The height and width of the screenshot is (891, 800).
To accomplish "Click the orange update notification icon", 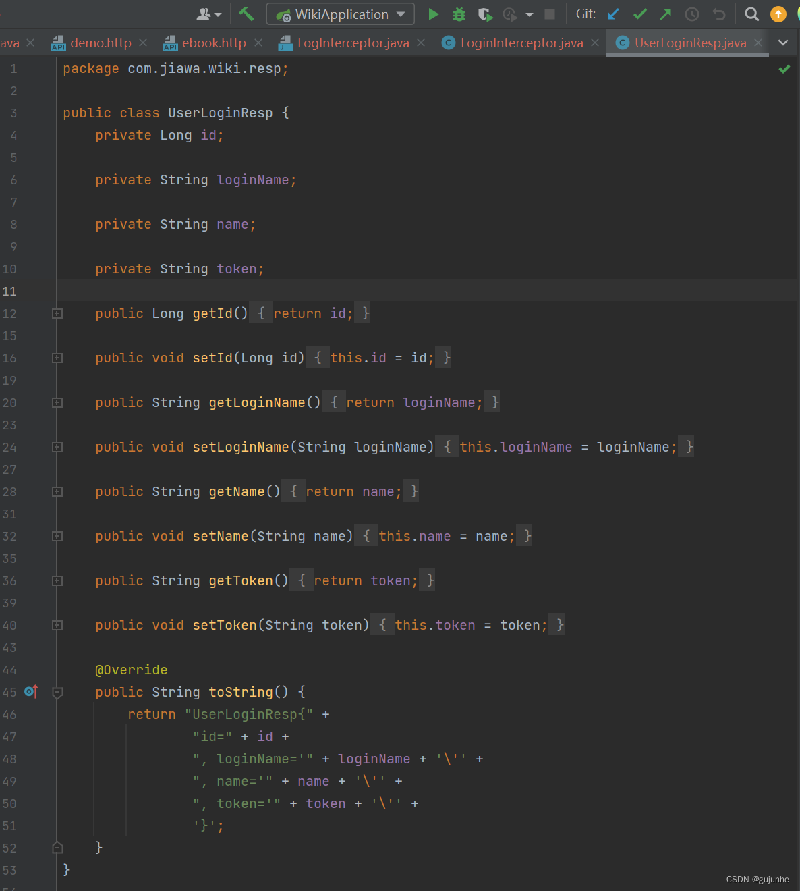I will [778, 13].
